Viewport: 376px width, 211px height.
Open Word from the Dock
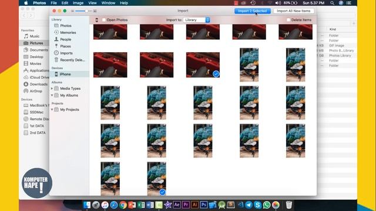point(150,205)
